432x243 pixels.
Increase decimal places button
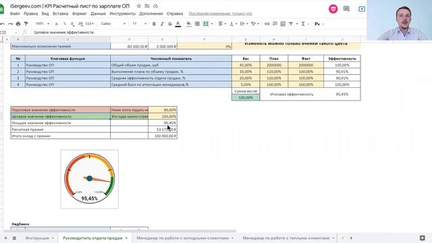coord(80,24)
